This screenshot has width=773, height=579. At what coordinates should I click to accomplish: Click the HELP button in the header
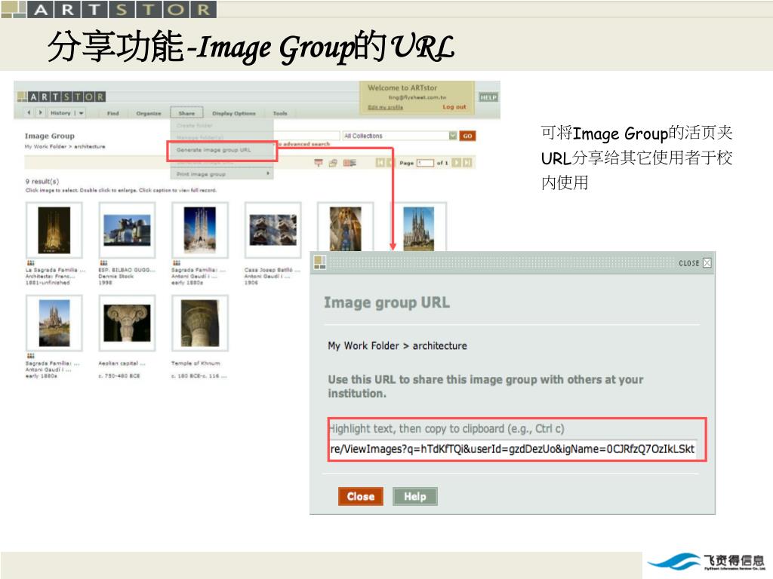pyautogui.click(x=488, y=97)
